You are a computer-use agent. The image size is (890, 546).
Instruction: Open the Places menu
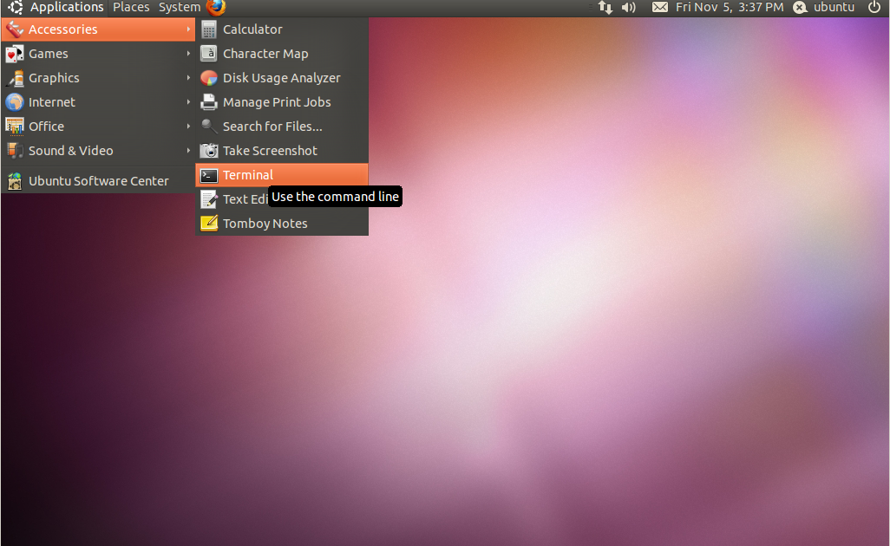[131, 8]
